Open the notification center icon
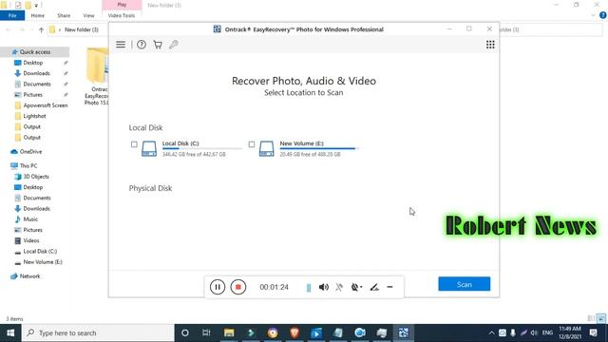Screen dimensions: 608x342 tap(593, 332)
